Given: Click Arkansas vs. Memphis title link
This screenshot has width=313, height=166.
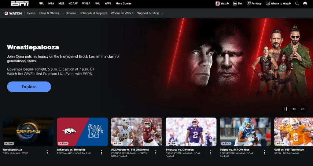Looking at the screenshot, I should click(71, 149).
